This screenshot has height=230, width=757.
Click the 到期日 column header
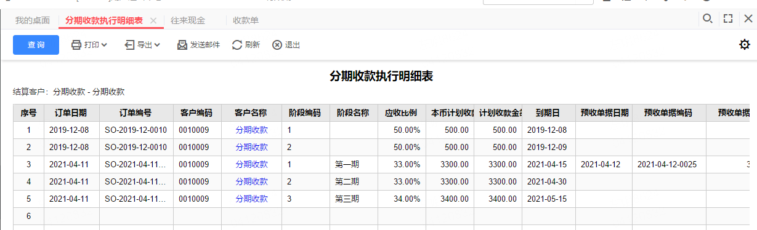(x=548, y=113)
